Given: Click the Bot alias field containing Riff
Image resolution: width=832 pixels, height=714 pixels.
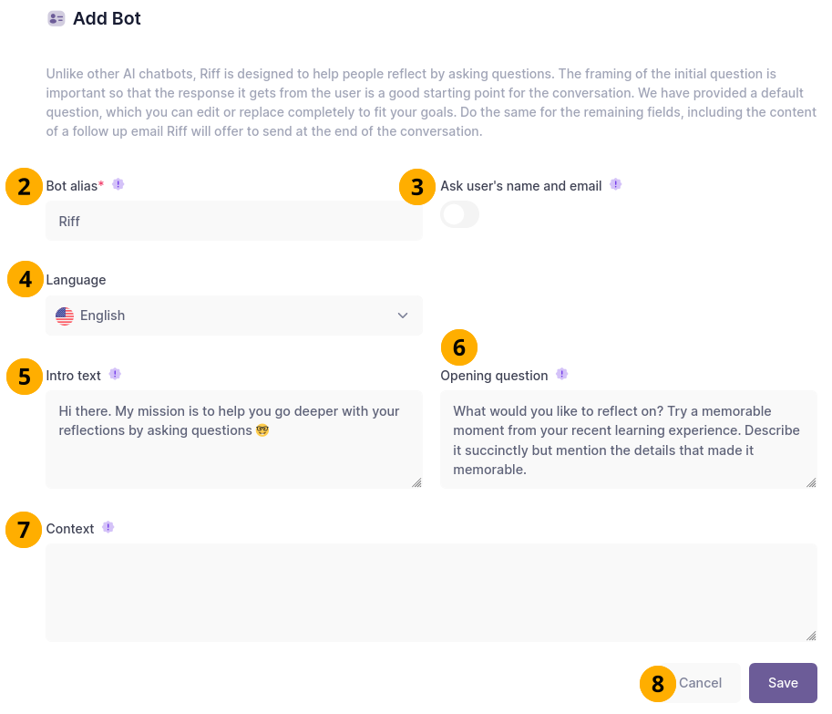Looking at the screenshot, I should pos(233,221).
